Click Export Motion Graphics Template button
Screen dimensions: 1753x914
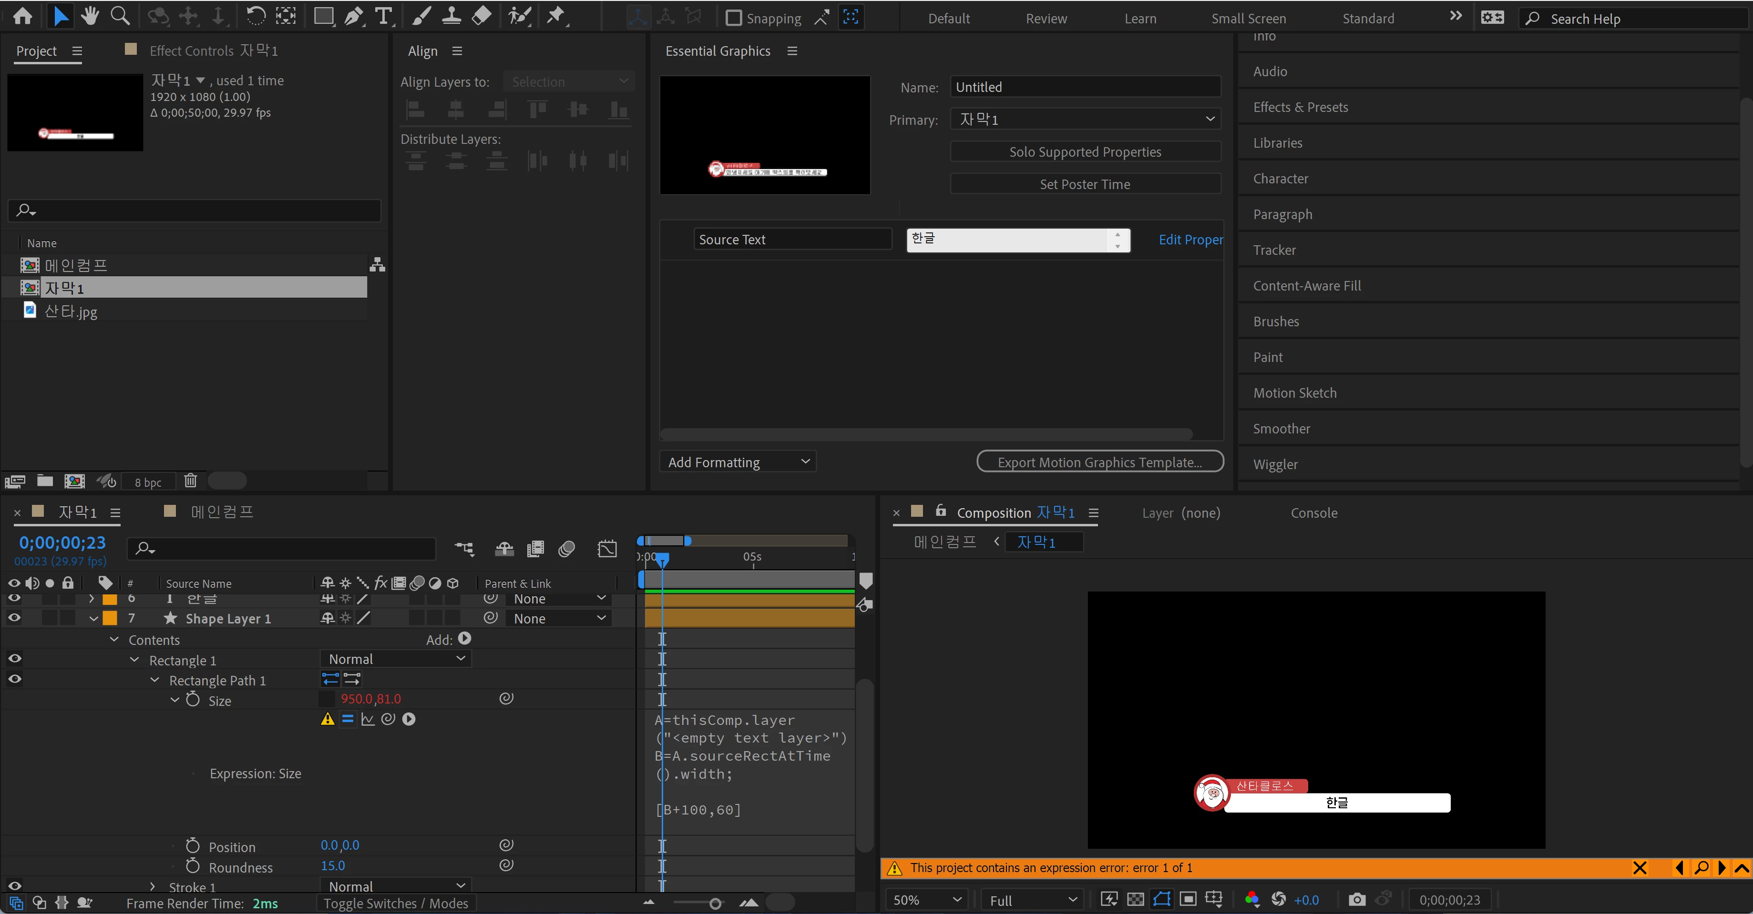[1099, 462]
